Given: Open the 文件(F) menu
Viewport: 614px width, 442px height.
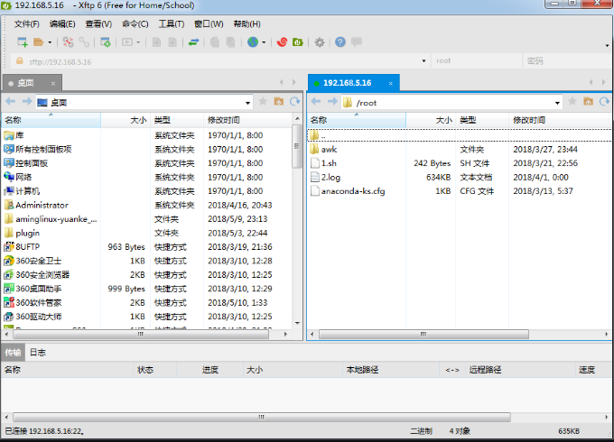Looking at the screenshot, I should (x=27, y=23).
